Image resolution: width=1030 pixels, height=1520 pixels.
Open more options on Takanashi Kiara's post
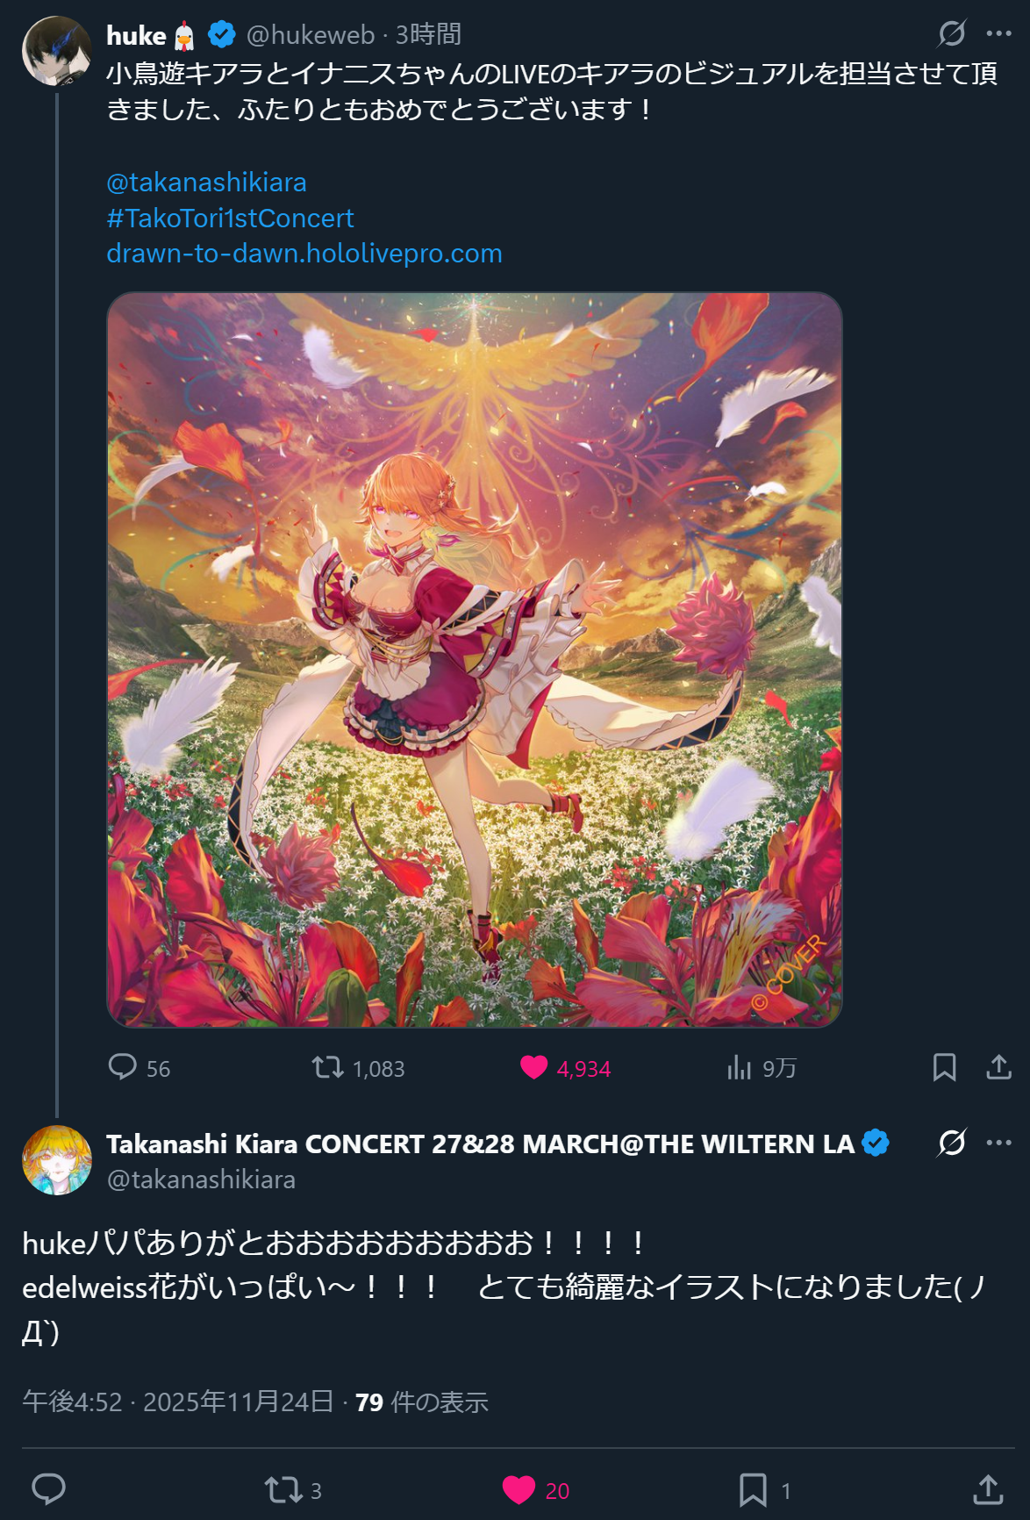[x=998, y=1143]
